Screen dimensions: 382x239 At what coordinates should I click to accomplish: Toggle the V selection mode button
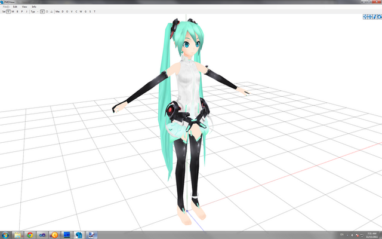pyautogui.click(x=8, y=11)
